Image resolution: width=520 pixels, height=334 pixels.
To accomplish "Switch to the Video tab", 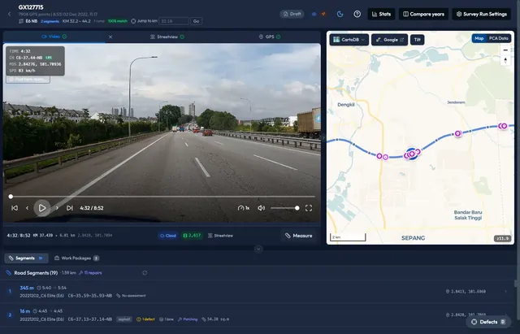I will pos(54,37).
